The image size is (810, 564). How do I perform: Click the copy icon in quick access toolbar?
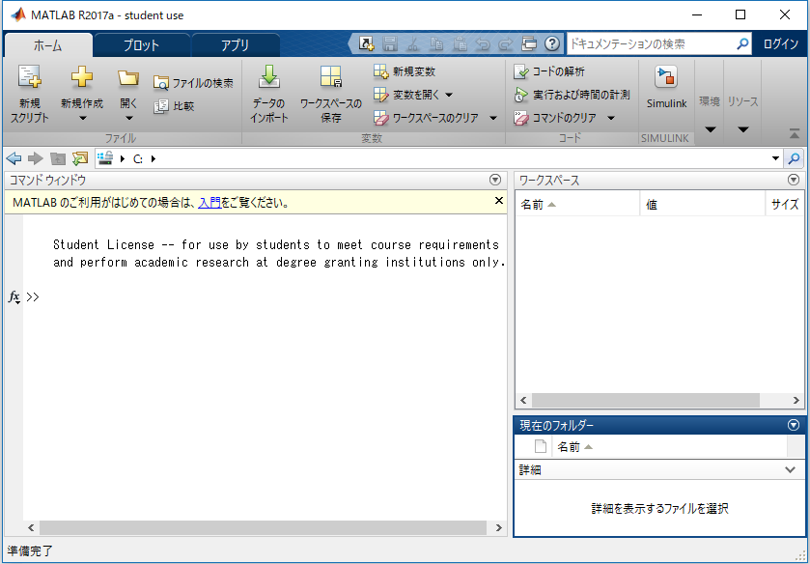[x=436, y=43]
